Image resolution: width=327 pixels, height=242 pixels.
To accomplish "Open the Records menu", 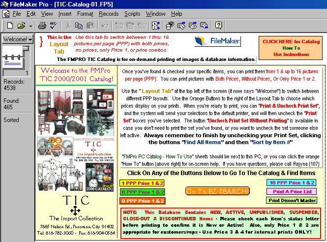I will pos(109,14).
